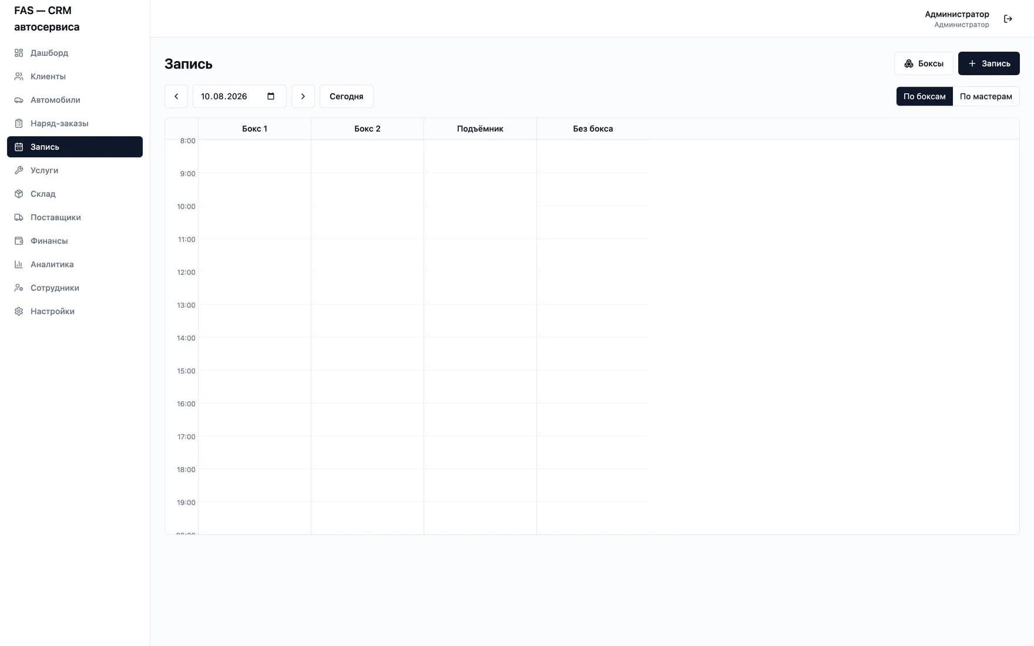This screenshot has height=646, width=1034.
Task: Click the Настройки gear icon
Action: [19, 311]
